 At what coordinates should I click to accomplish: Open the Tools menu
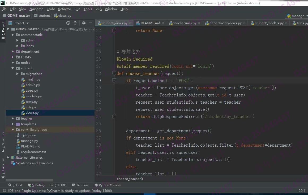point(88,9)
